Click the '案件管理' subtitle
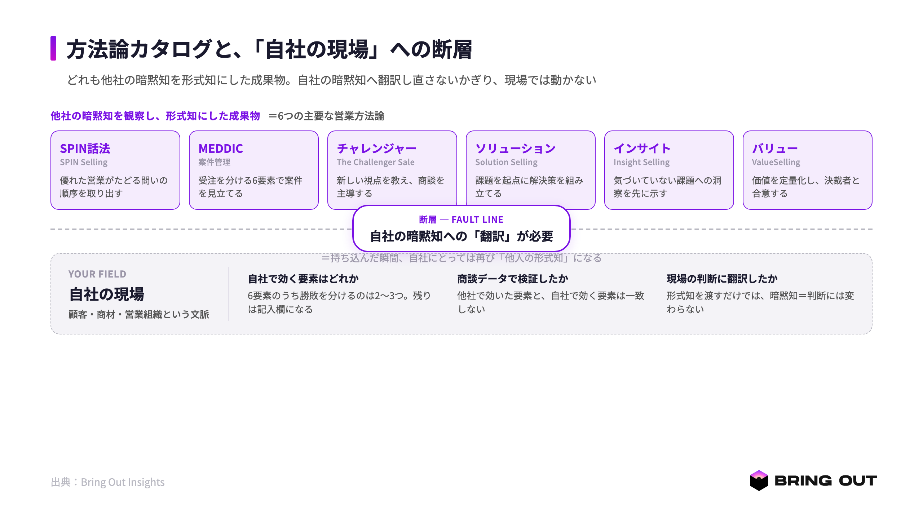This screenshot has width=923, height=519. point(215,162)
